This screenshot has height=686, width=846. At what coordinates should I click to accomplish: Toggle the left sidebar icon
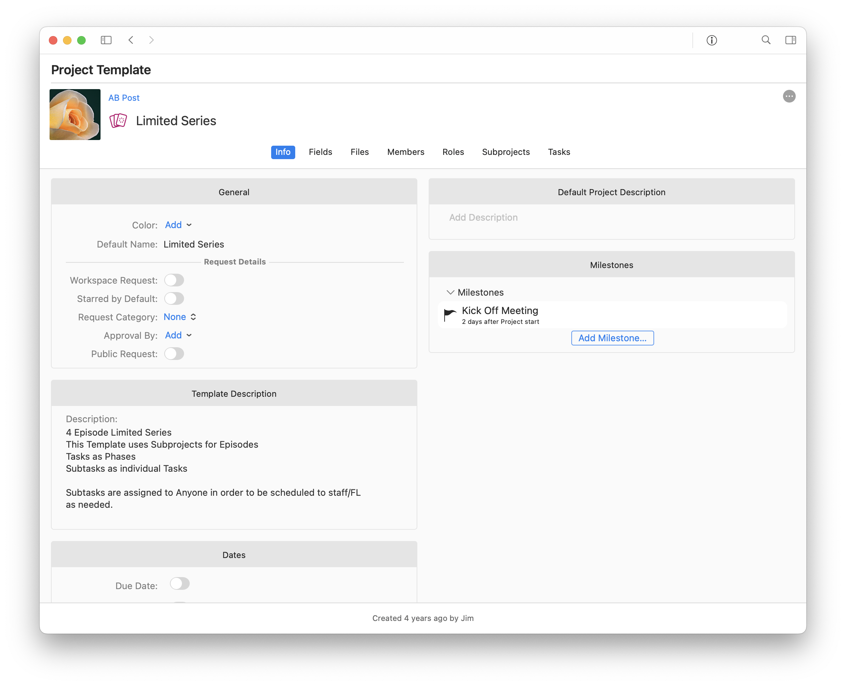click(x=106, y=40)
